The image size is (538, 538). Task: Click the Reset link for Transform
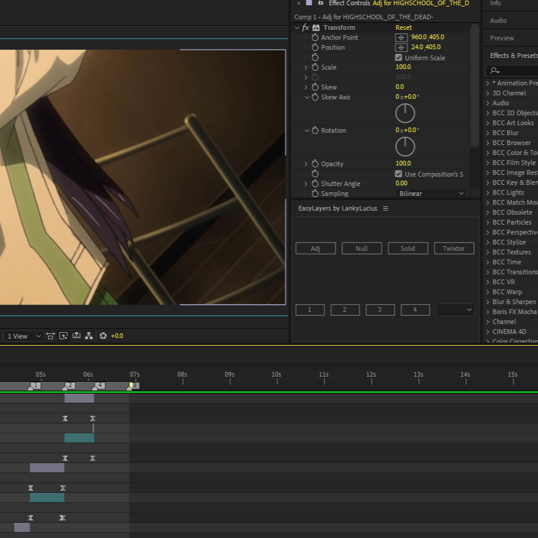point(403,27)
